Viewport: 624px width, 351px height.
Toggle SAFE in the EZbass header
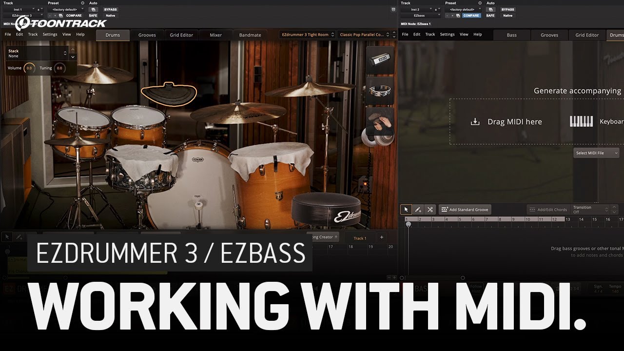click(490, 16)
